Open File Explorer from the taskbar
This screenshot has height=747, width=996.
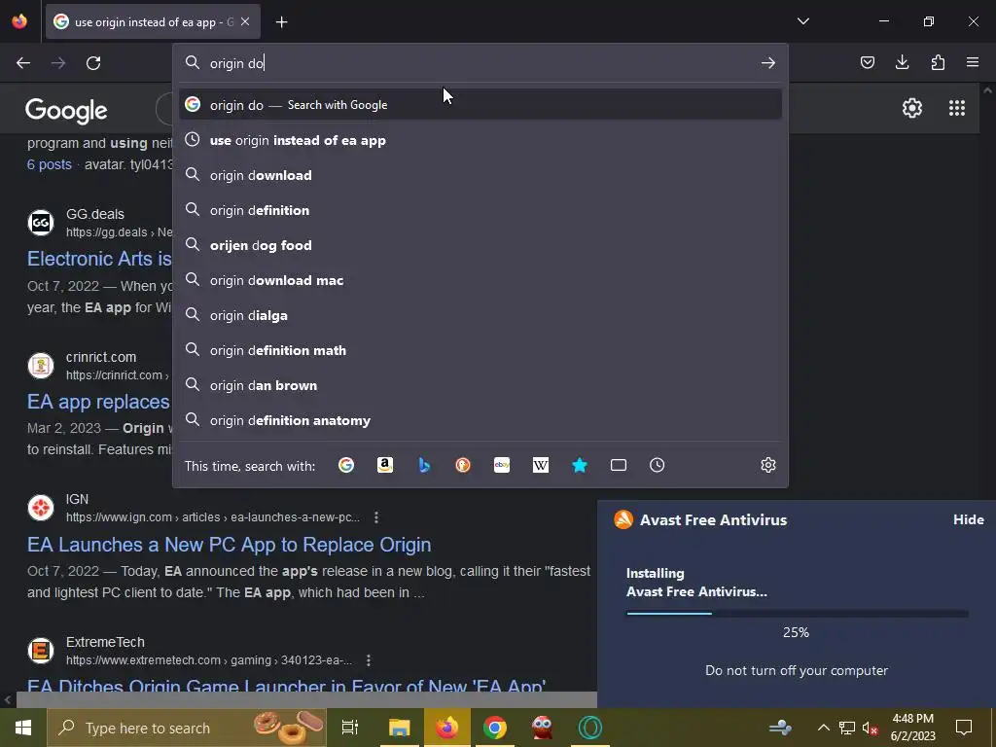[400, 728]
